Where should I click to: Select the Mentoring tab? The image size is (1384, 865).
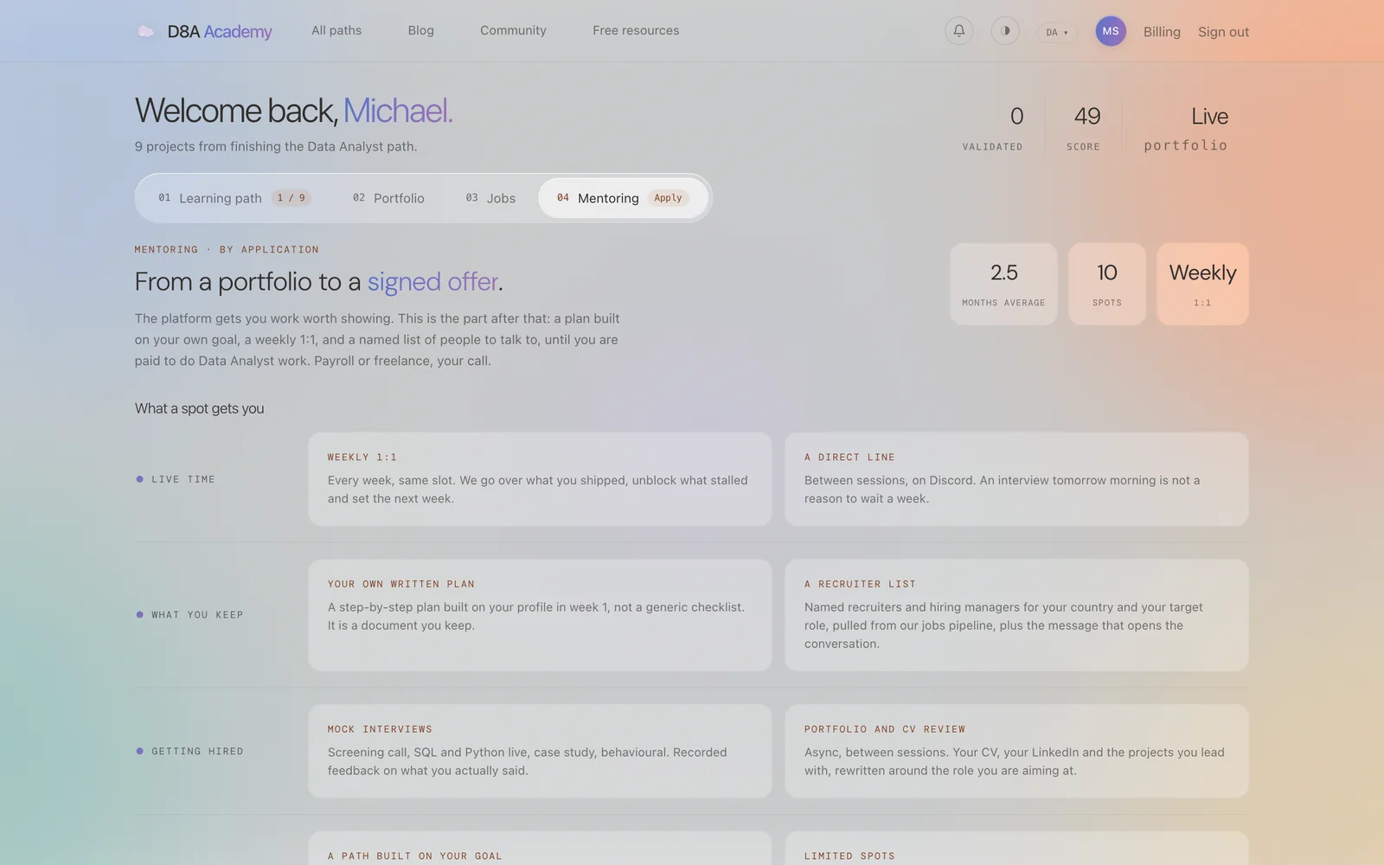pos(623,198)
